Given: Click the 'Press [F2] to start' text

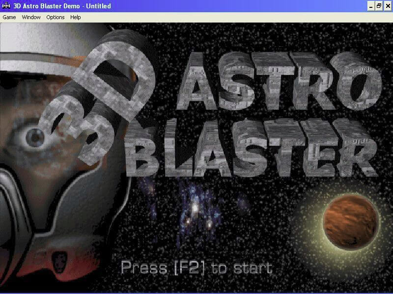Looking at the screenshot, I should pos(196,268).
